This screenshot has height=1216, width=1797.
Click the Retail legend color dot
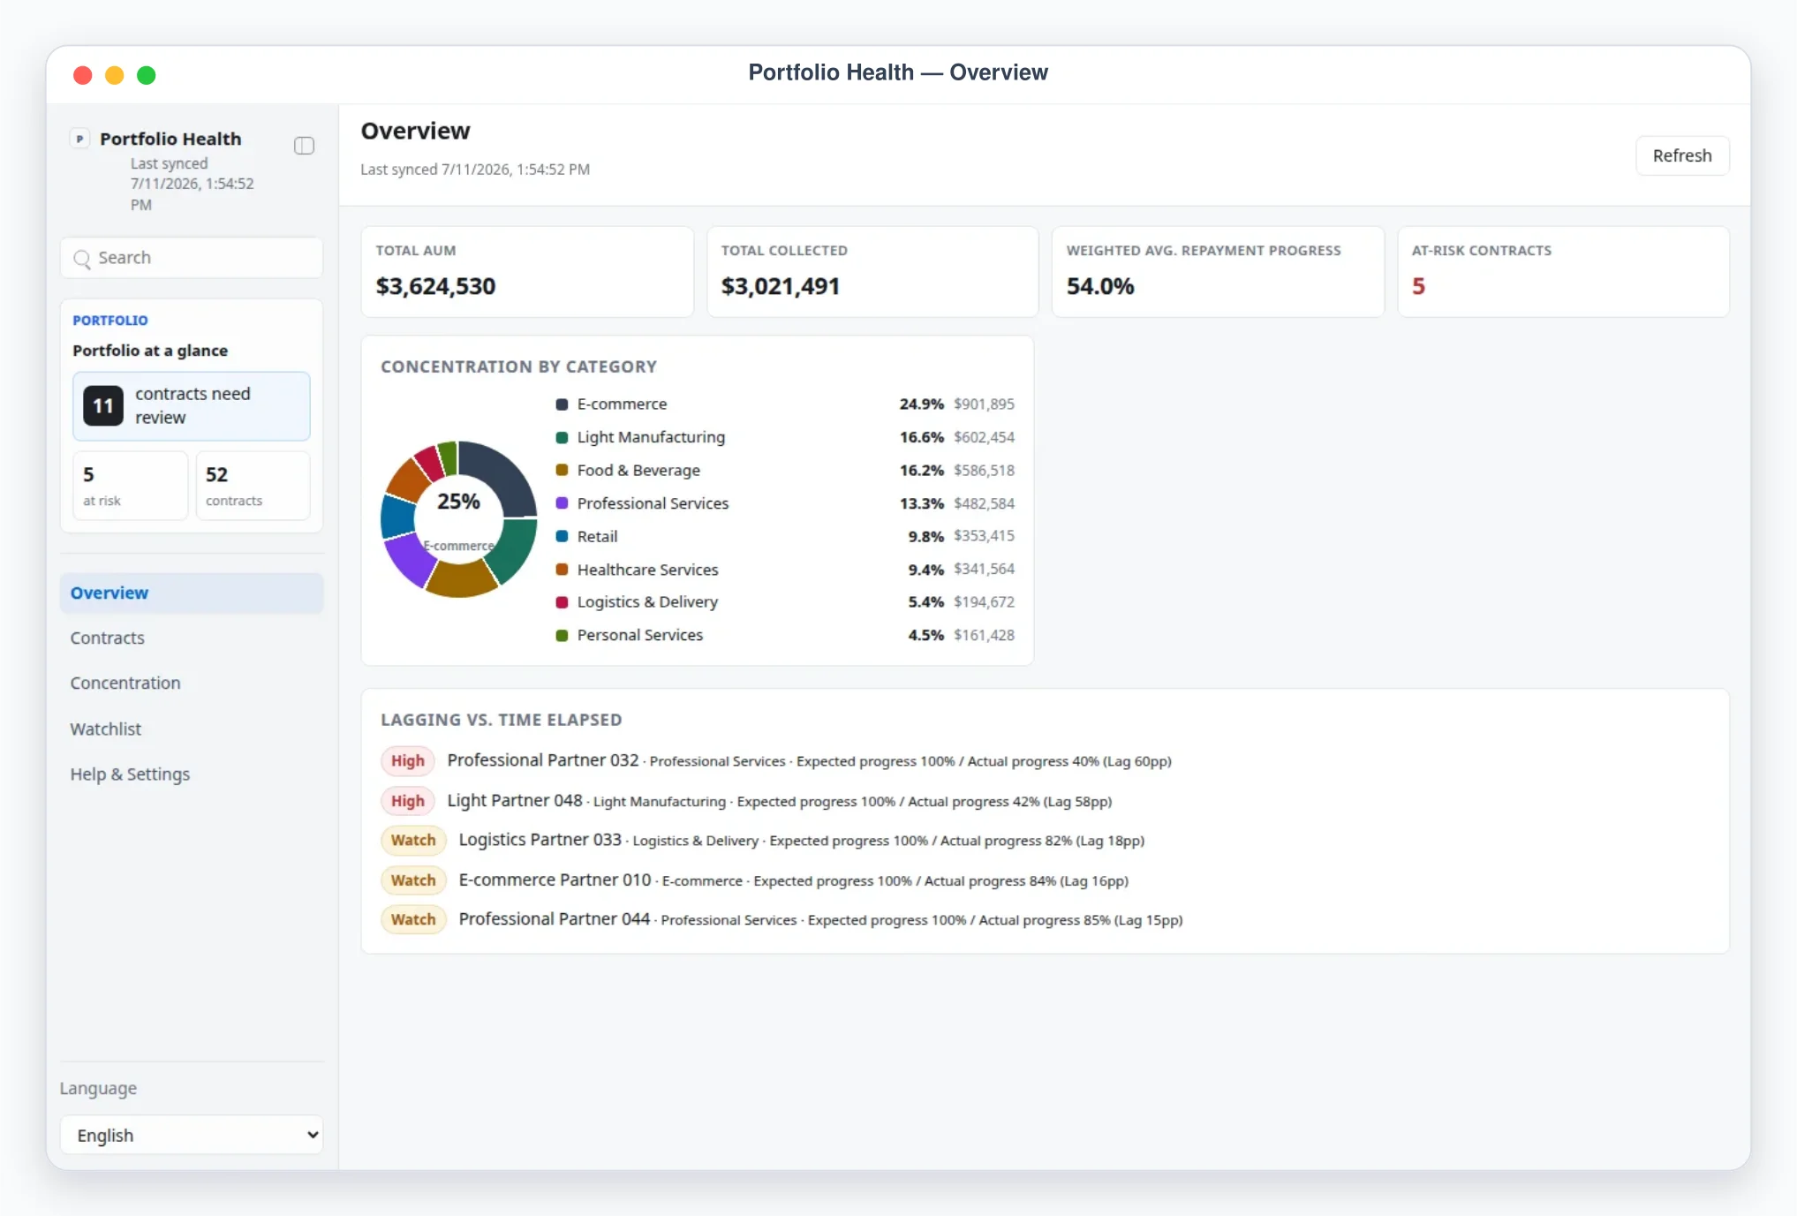coord(562,536)
